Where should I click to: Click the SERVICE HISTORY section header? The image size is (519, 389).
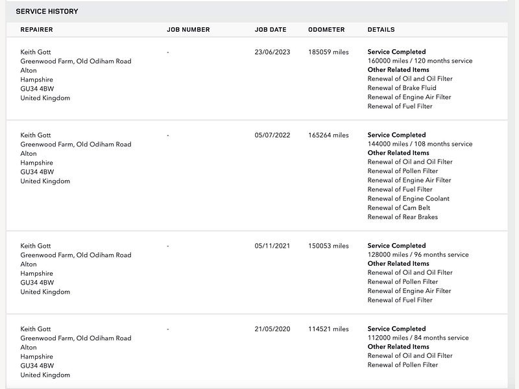(47, 12)
